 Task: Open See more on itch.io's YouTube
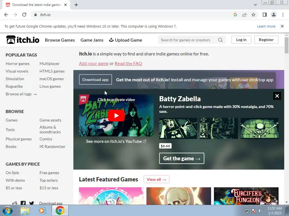[116, 141]
